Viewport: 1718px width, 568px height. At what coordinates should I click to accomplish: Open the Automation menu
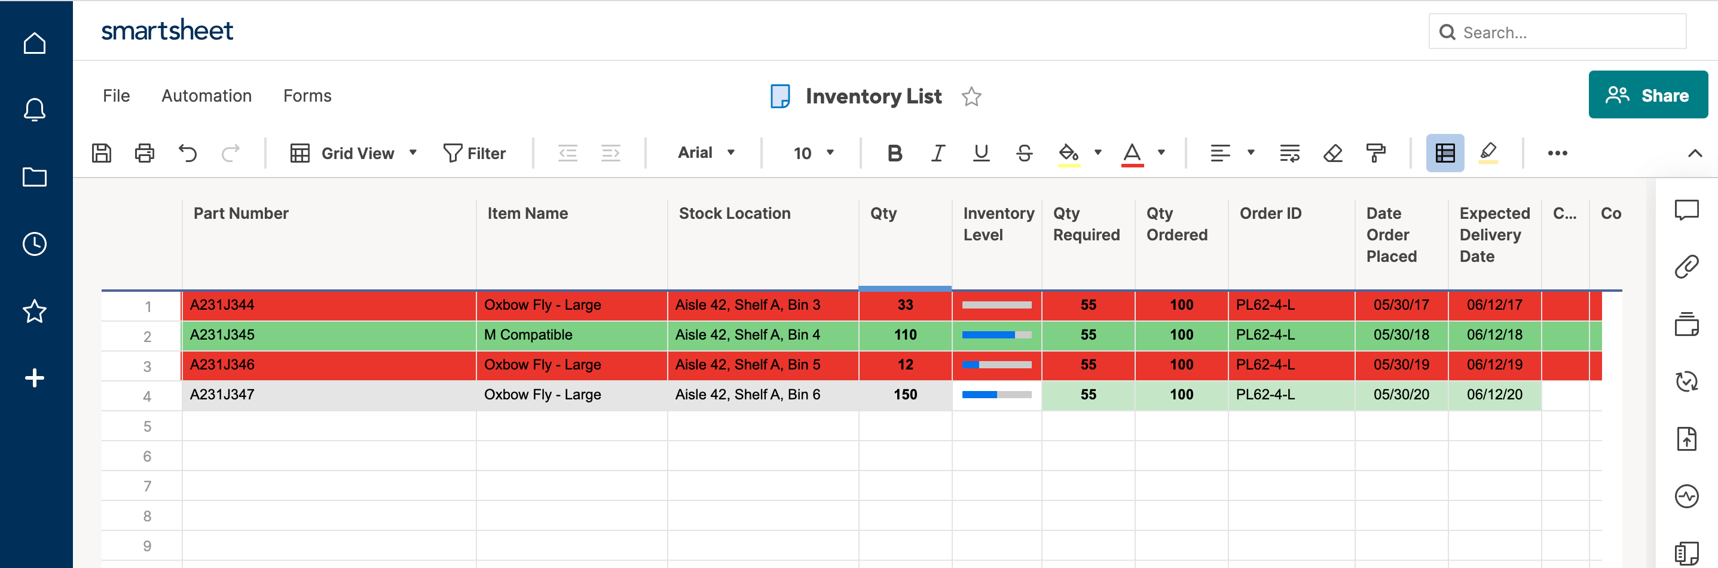206,96
